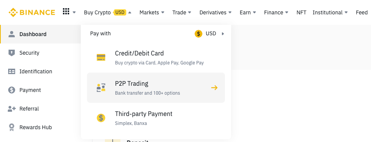This screenshot has height=142, width=371.
Task: Click the Payment dollar icon in sidebar
Action: click(12, 90)
